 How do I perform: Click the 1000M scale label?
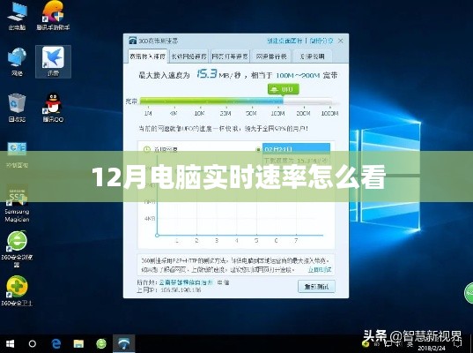coord(329,113)
